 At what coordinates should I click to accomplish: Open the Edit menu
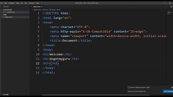5,3
